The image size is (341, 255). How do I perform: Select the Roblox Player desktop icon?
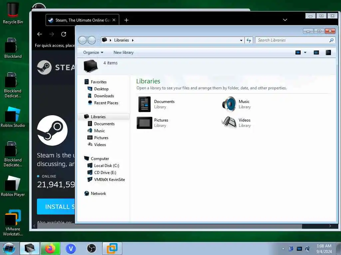(x=13, y=186)
